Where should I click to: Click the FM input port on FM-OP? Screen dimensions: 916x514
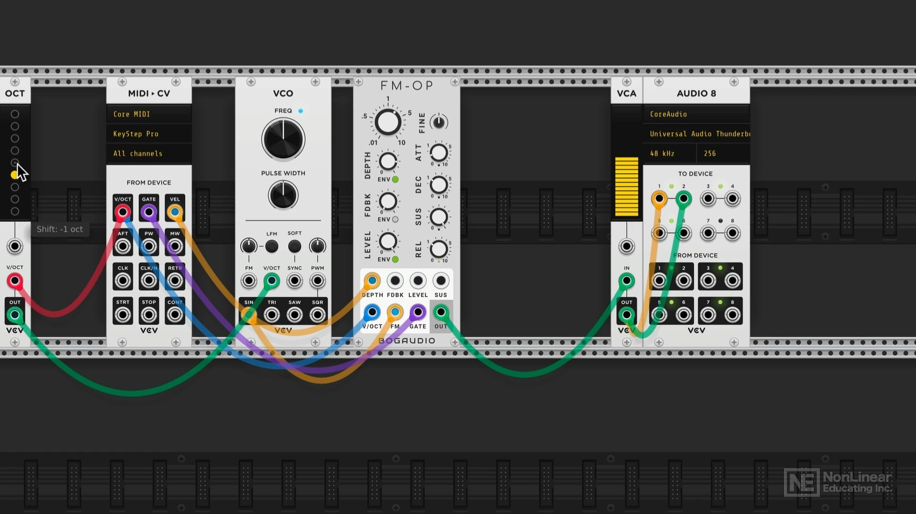pos(395,312)
